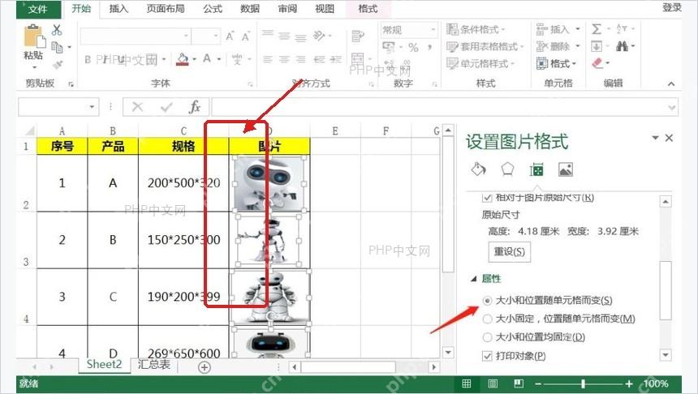Viewport: 698px width, 394px height.
Task: Open the 公式 Formulas tab
Action: 213,8
